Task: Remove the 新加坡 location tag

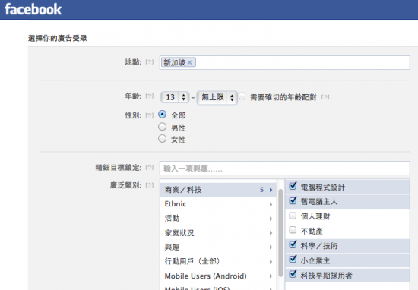Action: [x=189, y=62]
